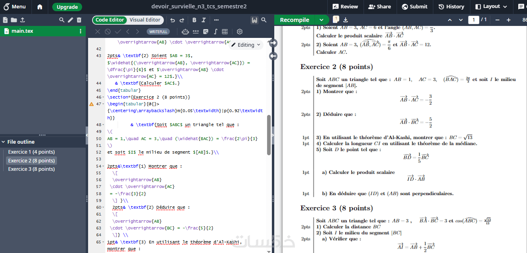Jump to Exercice 3 in file outline
This screenshot has width=527, height=253.
coord(31,169)
